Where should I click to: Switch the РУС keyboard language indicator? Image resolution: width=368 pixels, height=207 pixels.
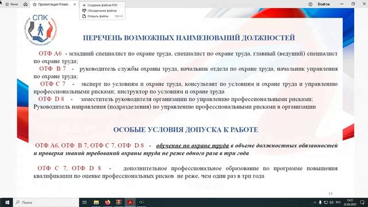338,202
